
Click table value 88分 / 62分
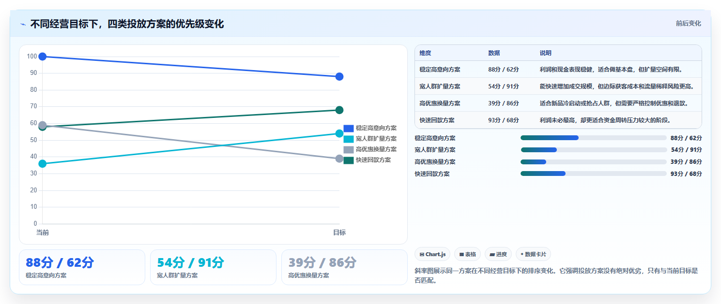504,69
